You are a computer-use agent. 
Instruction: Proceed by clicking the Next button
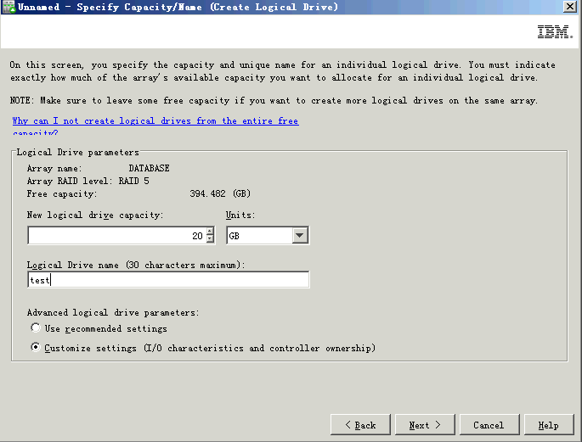424,425
